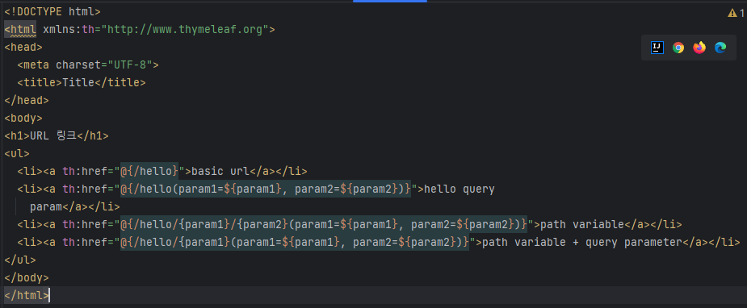Click the opening <body> tag
Viewport: 747px width, 308px height.
(23, 118)
